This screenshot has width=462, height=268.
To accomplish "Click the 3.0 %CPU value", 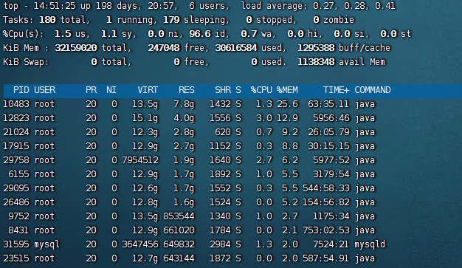I will point(264,118).
